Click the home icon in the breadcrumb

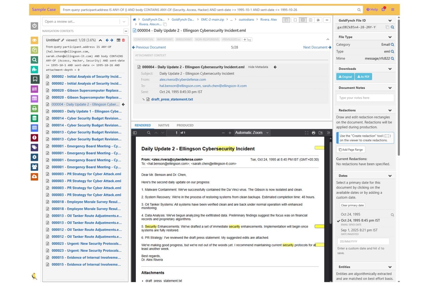pos(134,20)
